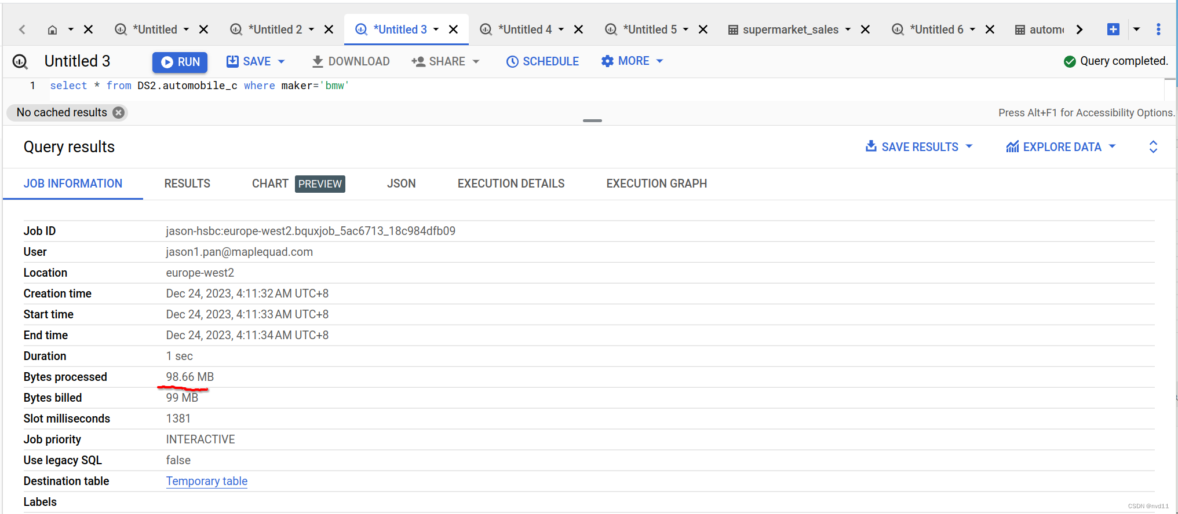Click the query icon beside Untitled 3 title

click(x=20, y=61)
